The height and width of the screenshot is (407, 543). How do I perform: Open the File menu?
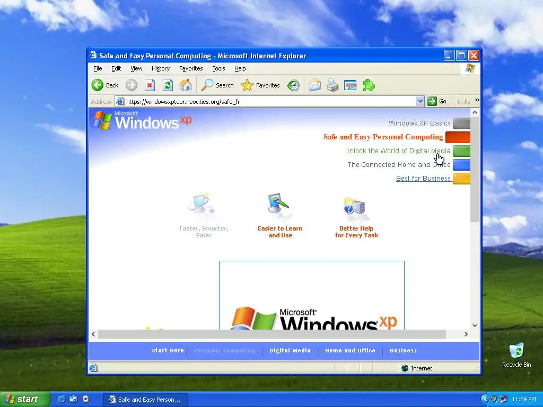click(98, 68)
